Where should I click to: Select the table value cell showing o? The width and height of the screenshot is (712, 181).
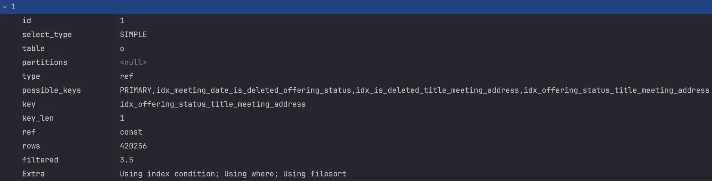pos(122,49)
